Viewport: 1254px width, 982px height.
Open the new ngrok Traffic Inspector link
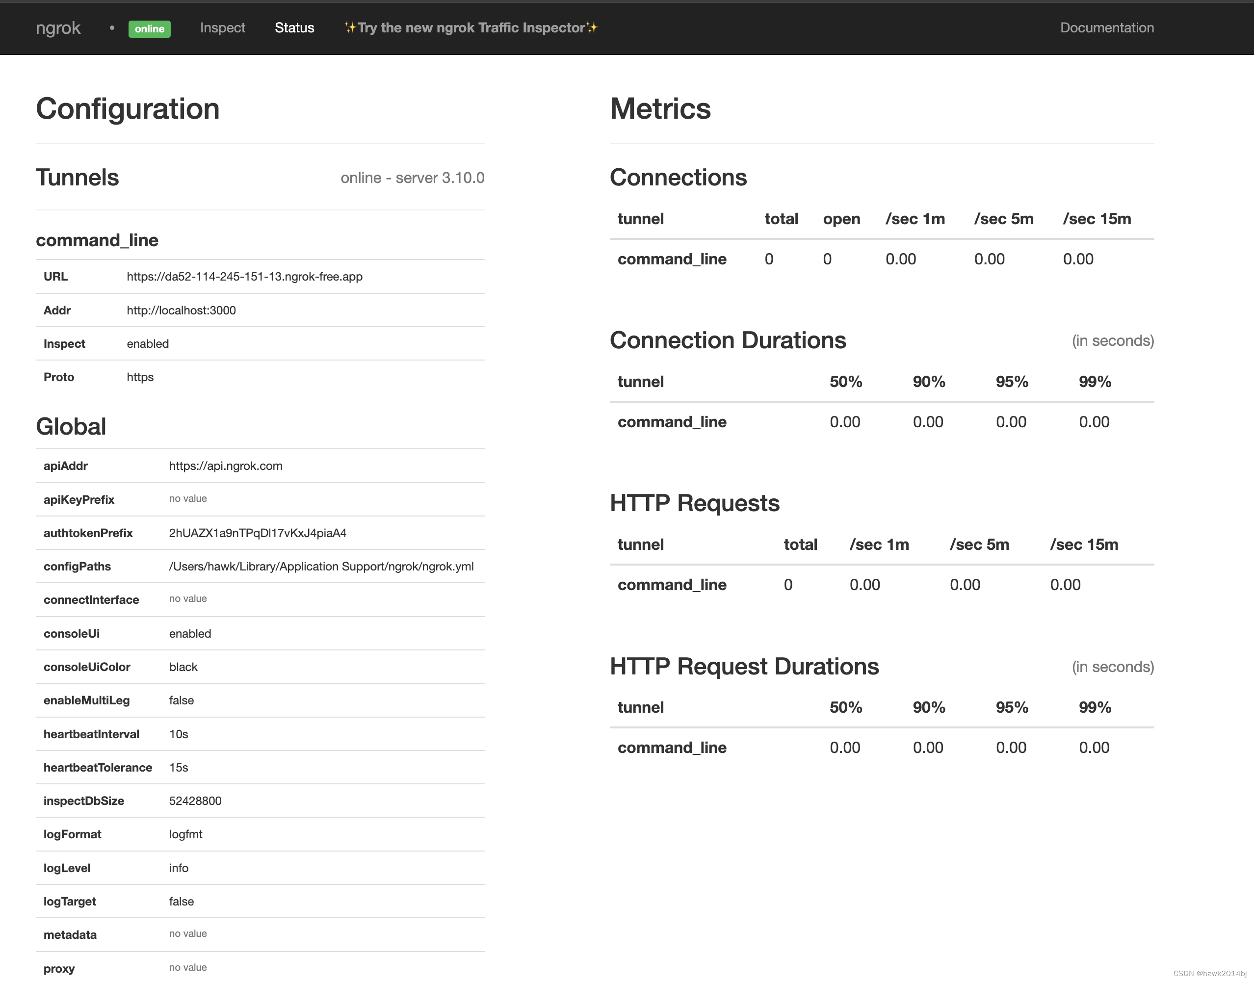(471, 27)
